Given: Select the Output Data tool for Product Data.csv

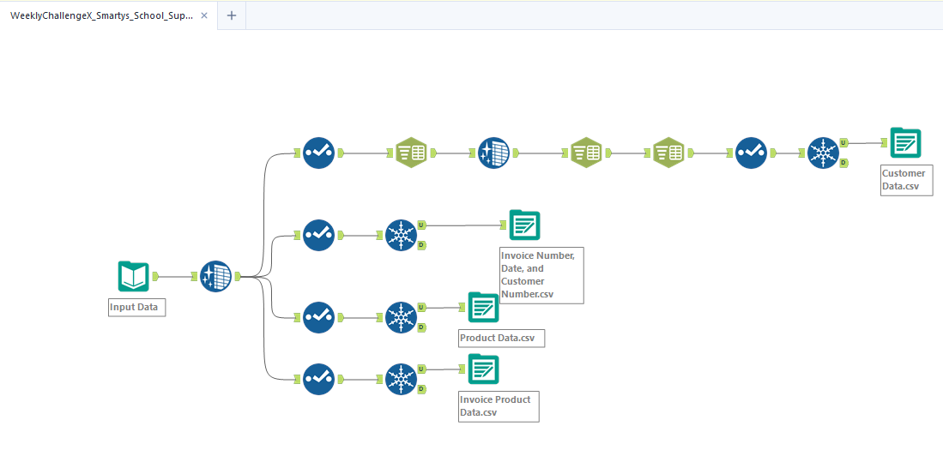Looking at the screenshot, I should click(483, 307).
